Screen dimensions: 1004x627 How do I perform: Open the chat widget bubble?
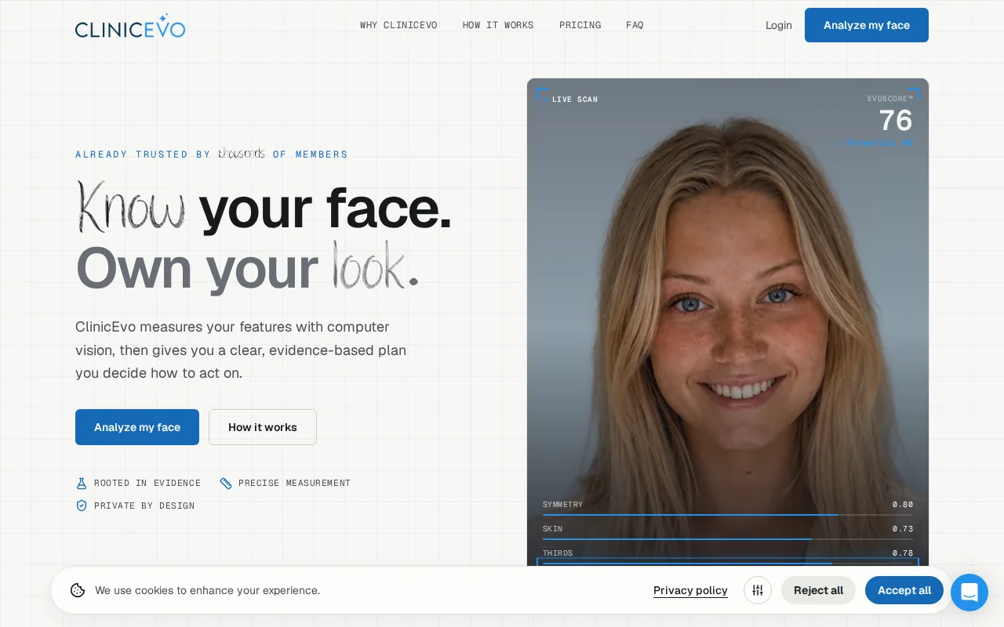(x=969, y=593)
